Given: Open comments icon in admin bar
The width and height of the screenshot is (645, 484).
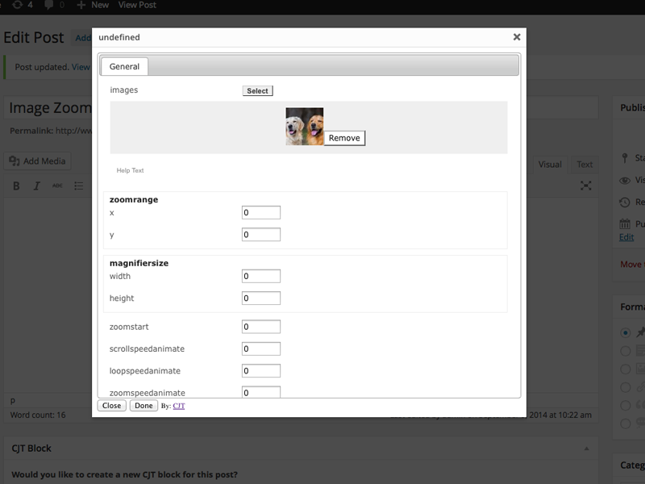Looking at the screenshot, I should 50,5.
